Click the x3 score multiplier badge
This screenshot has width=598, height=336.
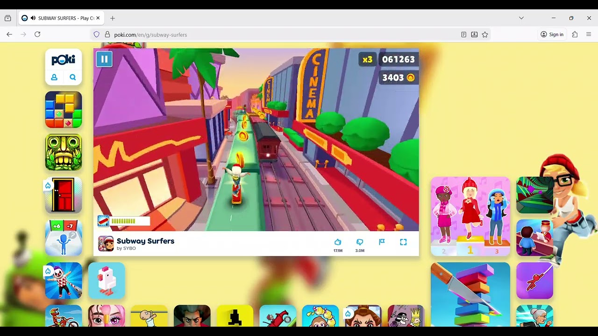tap(368, 59)
